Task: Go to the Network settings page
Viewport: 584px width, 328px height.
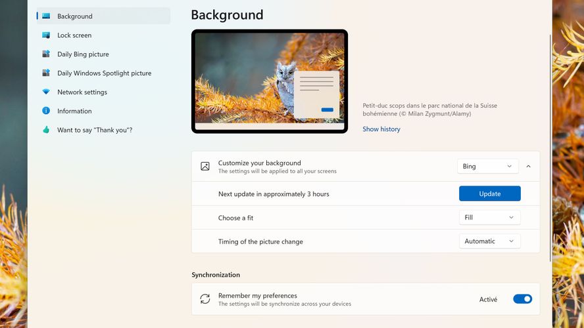Action: pyautogui.click(x=82, y=92)
